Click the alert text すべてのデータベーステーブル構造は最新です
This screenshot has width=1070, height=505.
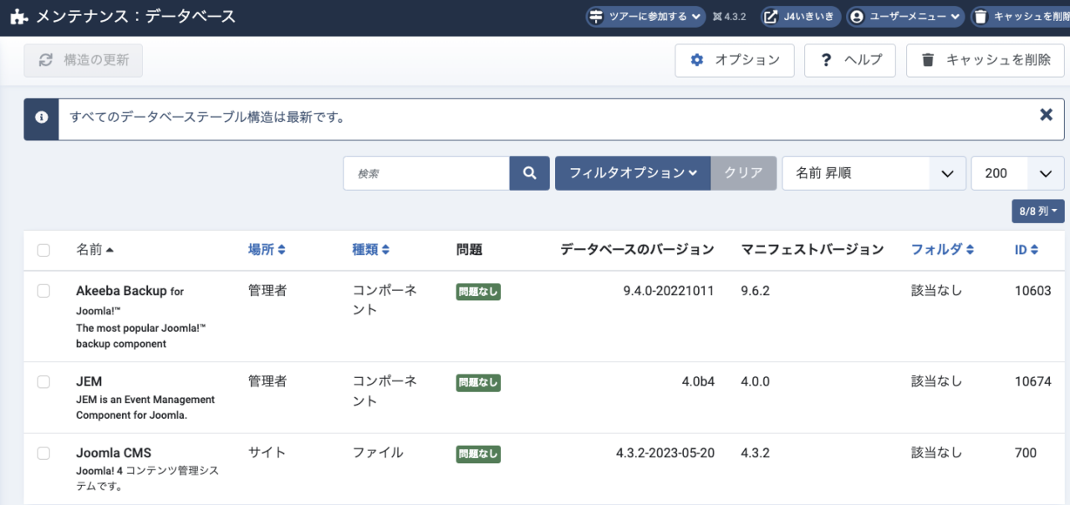coord(208,119)
